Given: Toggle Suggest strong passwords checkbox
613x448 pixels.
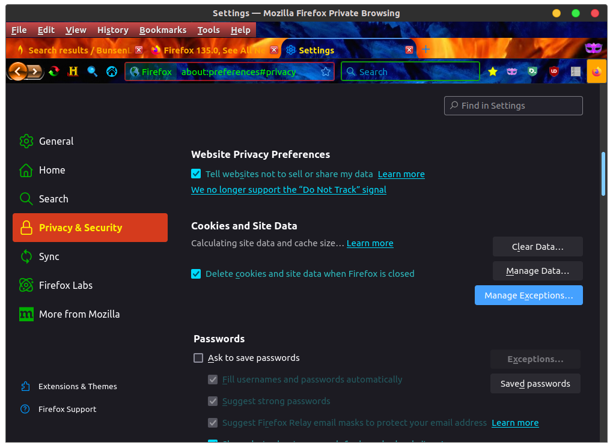Looking at the screenshot, I should (213, 401).
